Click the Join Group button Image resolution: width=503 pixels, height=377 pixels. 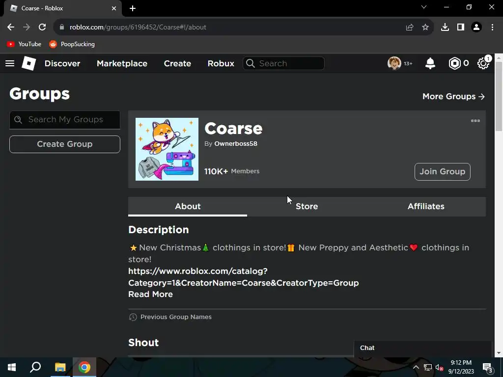pyautogui.click(x=443, y=172)
